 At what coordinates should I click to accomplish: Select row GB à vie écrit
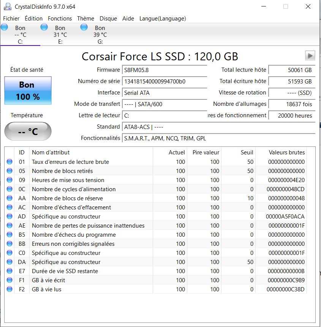[x=156, y=280]
